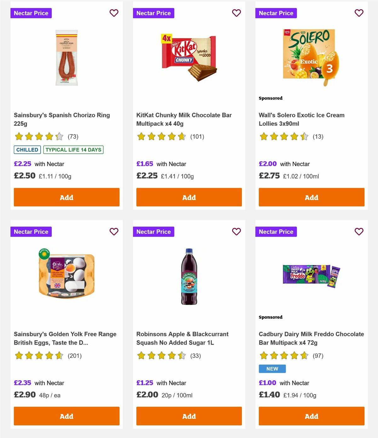The width and height of the screenshot is (378, 438).
Task: Open the KitKat Chunky product title link
Action: (184, 119)
